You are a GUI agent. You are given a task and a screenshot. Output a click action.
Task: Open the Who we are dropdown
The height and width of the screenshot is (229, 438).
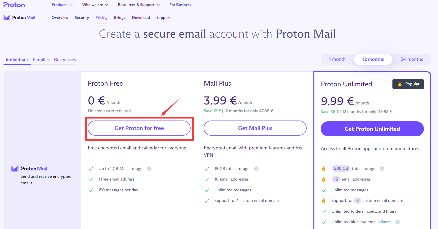click(x=95, y=5)
